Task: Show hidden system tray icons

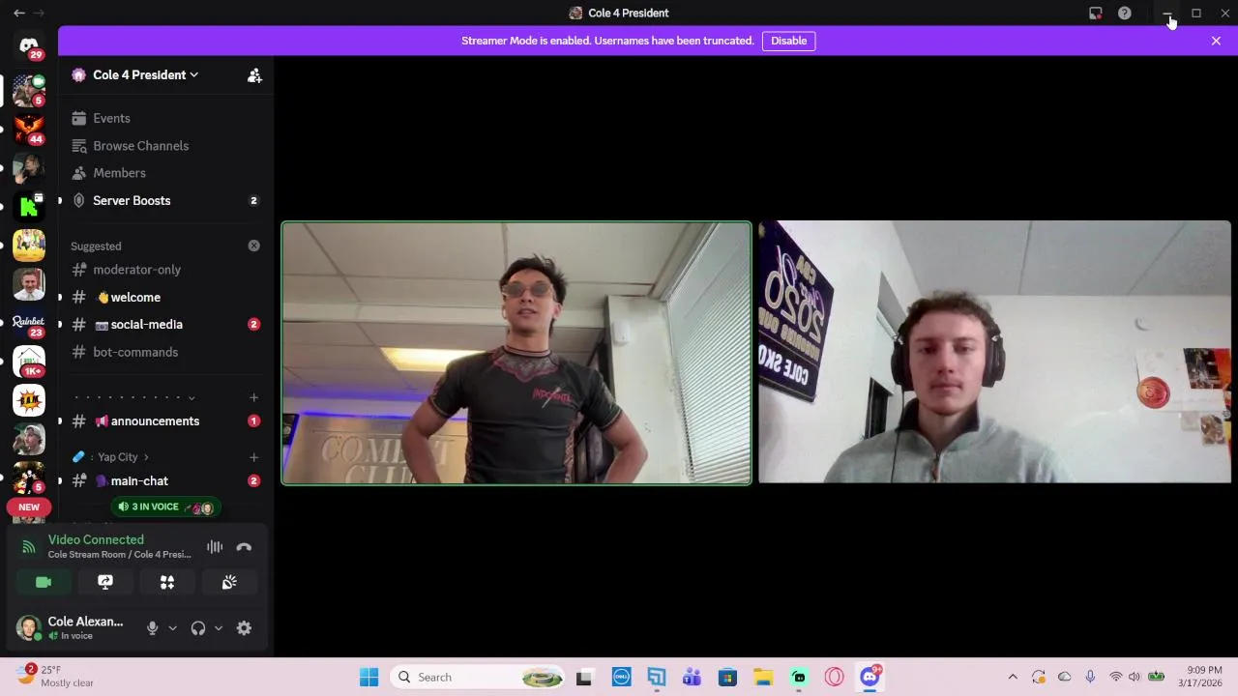Action: (x=1013, y=678)
